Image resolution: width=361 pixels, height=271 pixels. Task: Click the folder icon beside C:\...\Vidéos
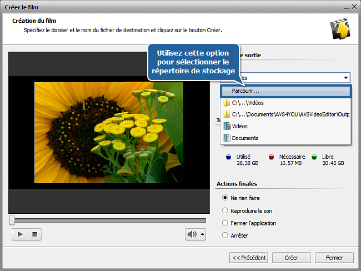click(227, 103)
